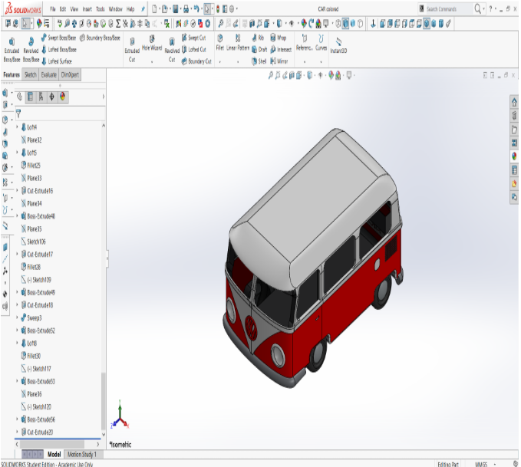Open the Hole Wizard dropdown arrow
The width and height of the screenshot is (521, 467).
tap(152, 62)
